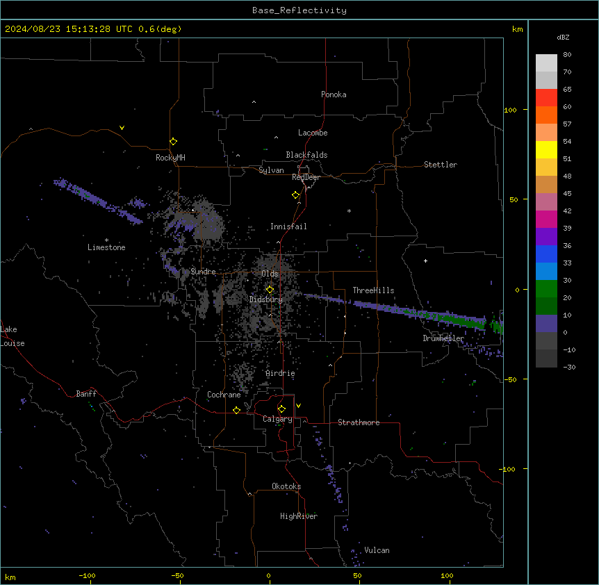Click the 80 value on dBZ scale
This screenshot has width=599, height=585.
coord(567,55)
